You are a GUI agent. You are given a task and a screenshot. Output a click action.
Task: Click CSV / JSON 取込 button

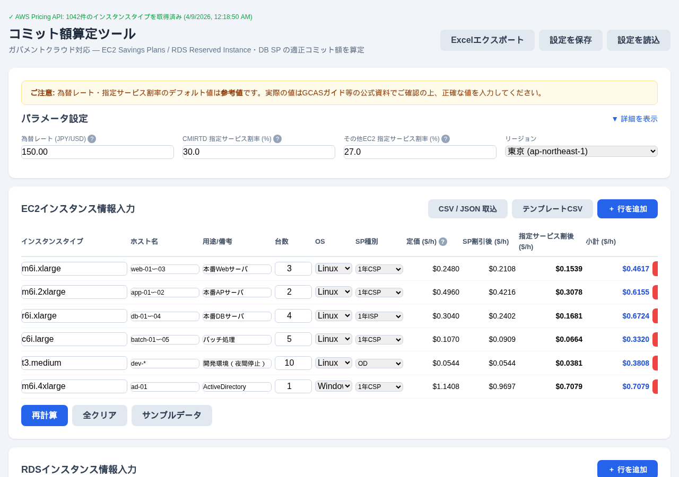[x=468, y=209]
